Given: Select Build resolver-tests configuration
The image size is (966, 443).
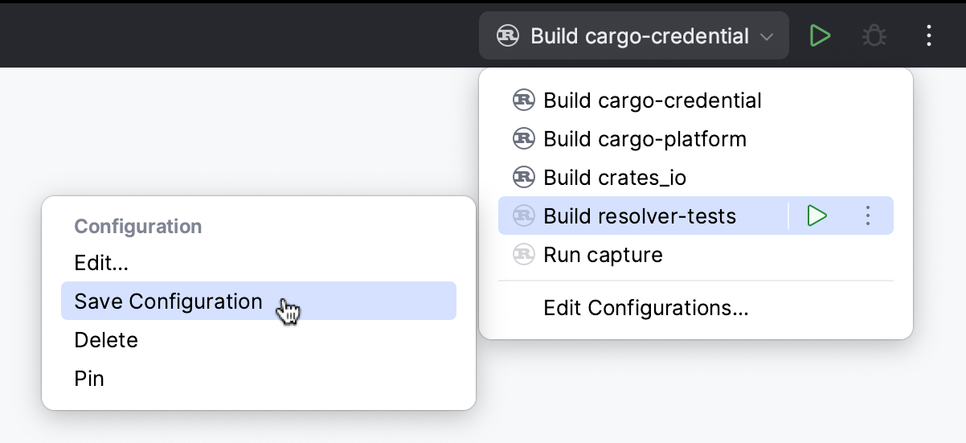Looking at the screenshot, I should point(640,216).
